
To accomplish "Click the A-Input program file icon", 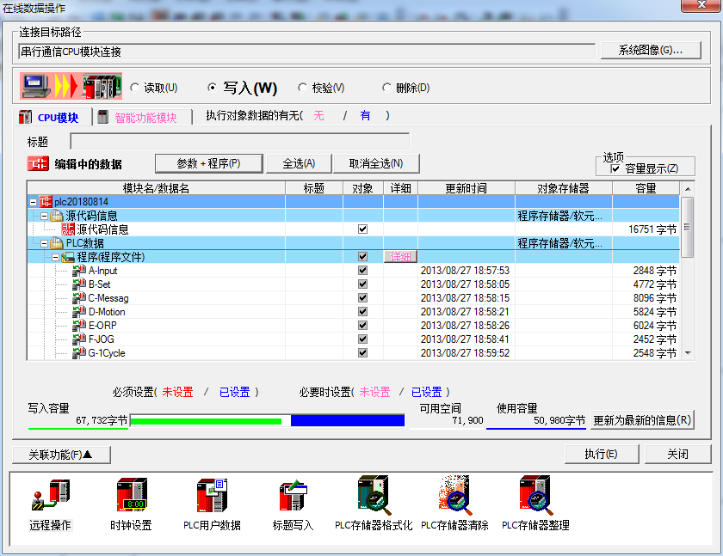I will click(79, 271).
